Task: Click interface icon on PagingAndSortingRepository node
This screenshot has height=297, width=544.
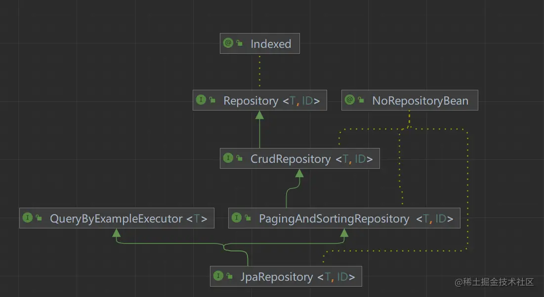Action: (x=236, y=218)
